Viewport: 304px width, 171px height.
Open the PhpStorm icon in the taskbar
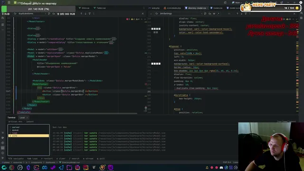(x=110, y=168)
